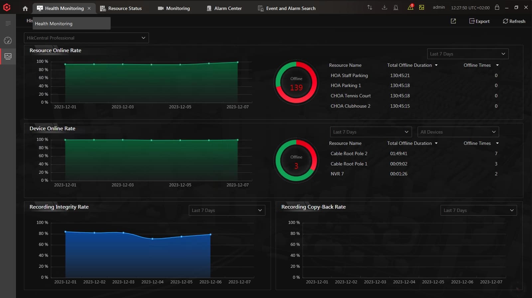Change Device Online Rate Last 7 Days dropdown
532x298 pixels.
pyautogui.click(x=371, y=132)
